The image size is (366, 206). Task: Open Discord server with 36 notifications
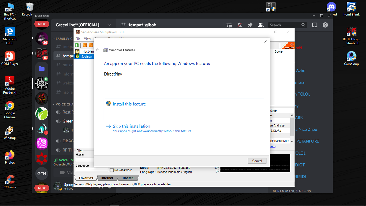(x=42, y=39)
